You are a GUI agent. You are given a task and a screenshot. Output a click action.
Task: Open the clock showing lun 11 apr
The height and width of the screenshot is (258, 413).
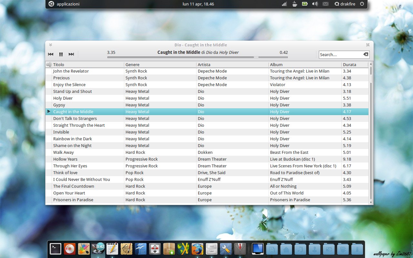[198, 4]
